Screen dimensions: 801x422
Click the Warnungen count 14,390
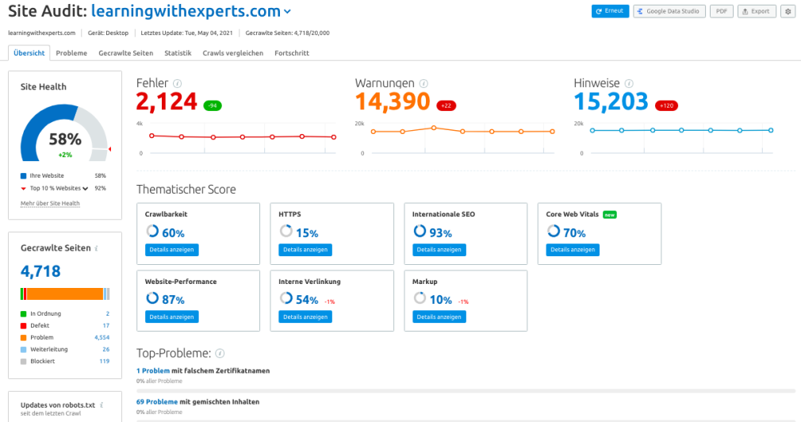393,102
